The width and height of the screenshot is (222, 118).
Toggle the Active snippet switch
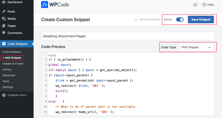180,20
